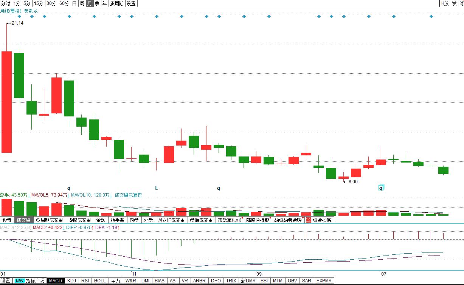Switch to the 年 yearly K-line
Viewport: 464px width, 285px height.
104,3
